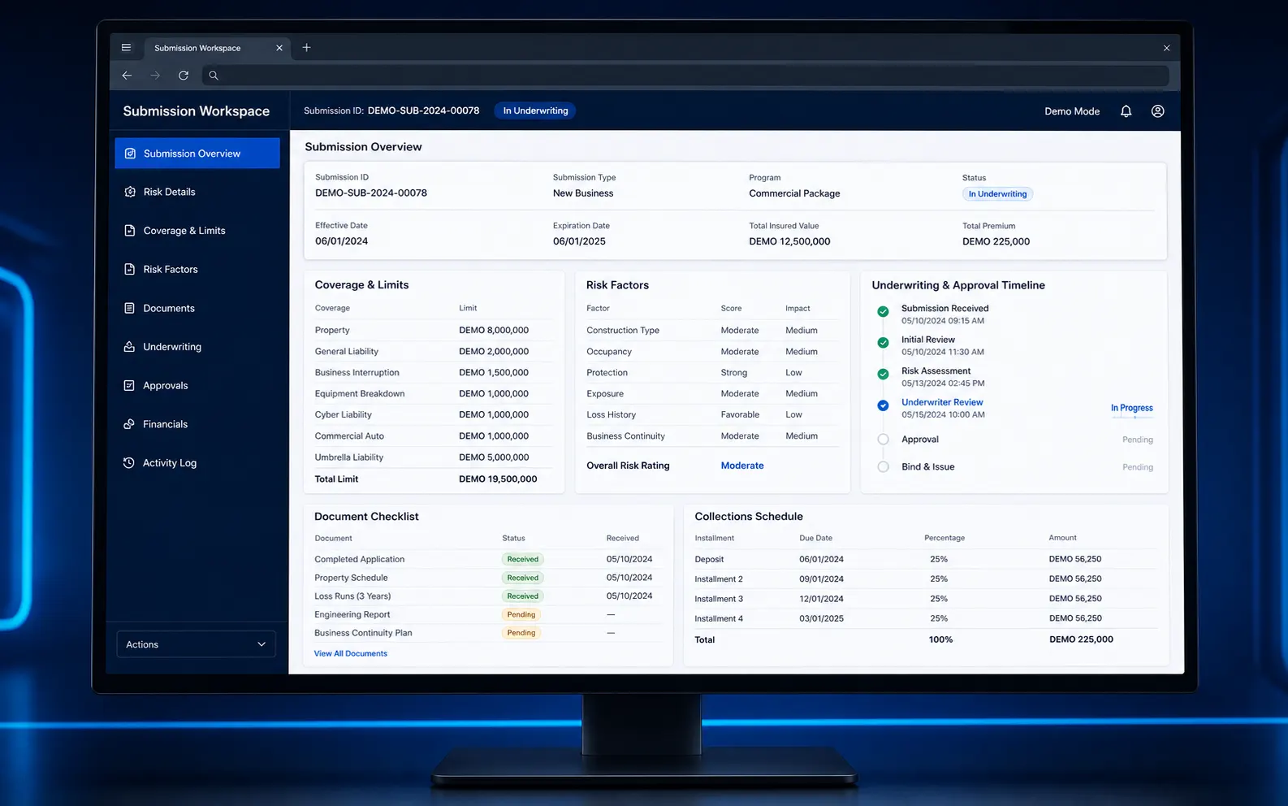Click the Status In Underwriting pill
This screenshot has width=1288, height=806.
pos(997,194)
